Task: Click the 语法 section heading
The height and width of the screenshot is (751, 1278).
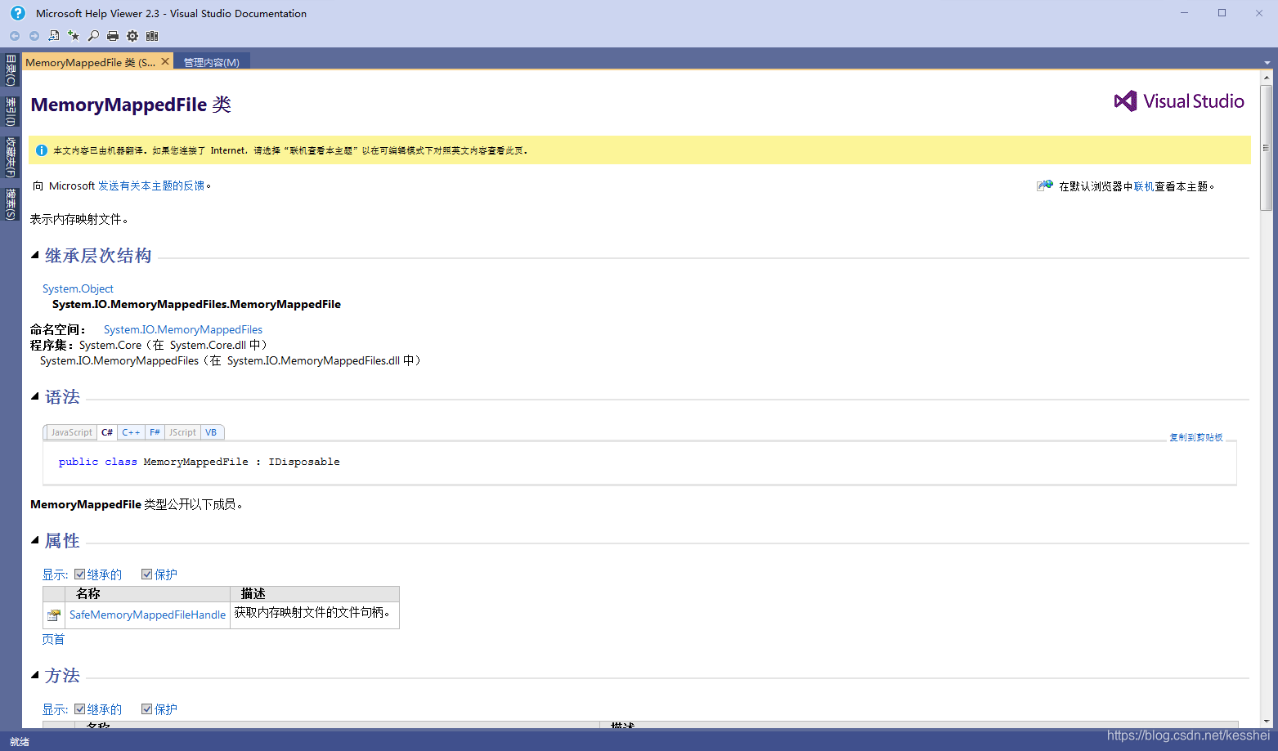Action: click(x=62, y=397)
